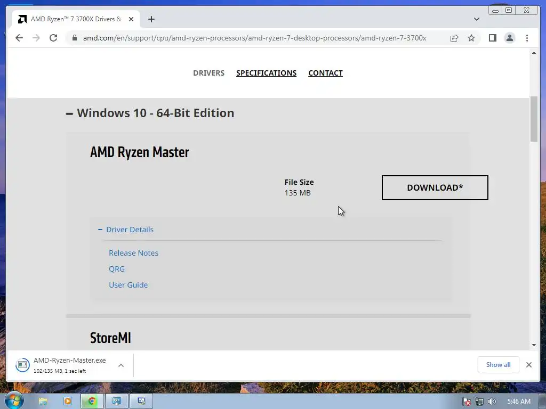Open the Release Notes link
This screenshot has height=409, width=546.
pyautogui.click(x=133, y=253)
